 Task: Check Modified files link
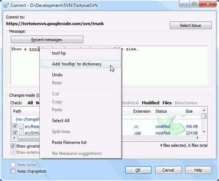coord(151,103)
